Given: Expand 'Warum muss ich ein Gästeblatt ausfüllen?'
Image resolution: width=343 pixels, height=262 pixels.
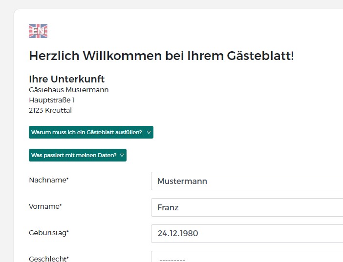Looking at the screenshot, I should point(91,132).
